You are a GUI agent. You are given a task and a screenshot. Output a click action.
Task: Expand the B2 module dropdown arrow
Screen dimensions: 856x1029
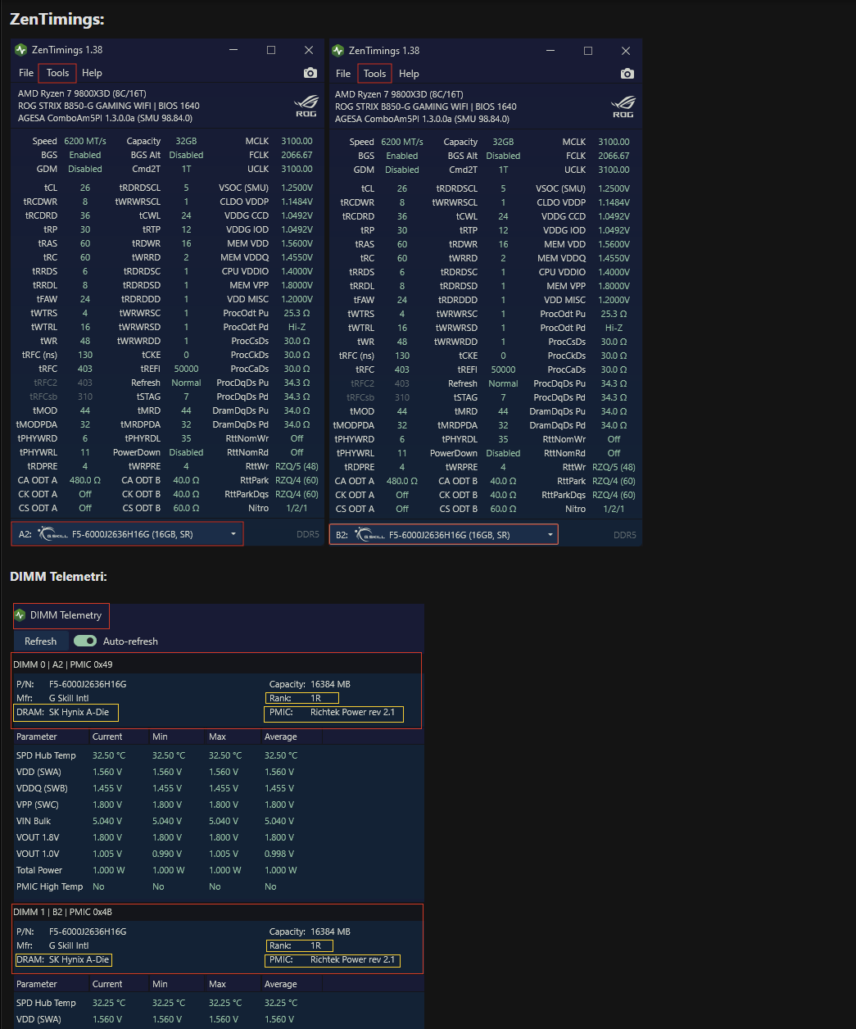550,535
